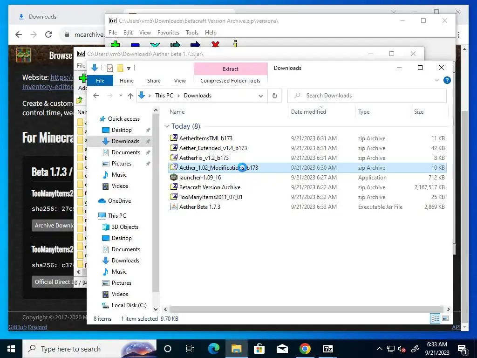The image size is (477, 358).
Task: Switch to details view icon in status bar
Action: pos(436,319)
